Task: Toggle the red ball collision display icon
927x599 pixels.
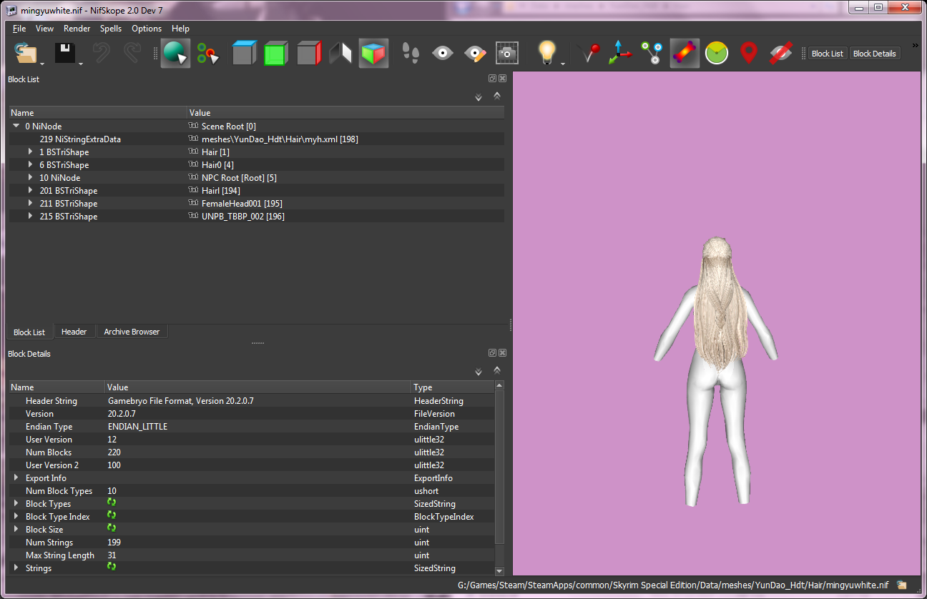Action: (590, 54)
